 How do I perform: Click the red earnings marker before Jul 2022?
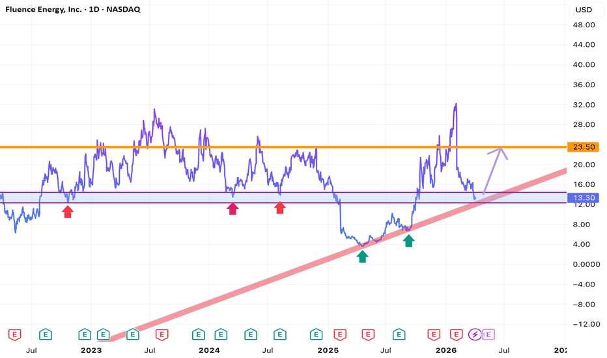[x=15, y=335]
